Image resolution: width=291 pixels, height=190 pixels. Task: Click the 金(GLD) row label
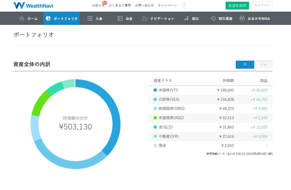point(166,127)
